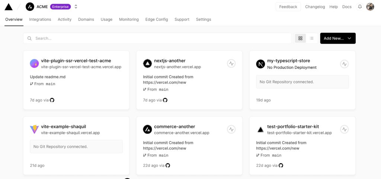381x179 pixels.
Task: Open the Settings tab
Action: click(204, 19)
